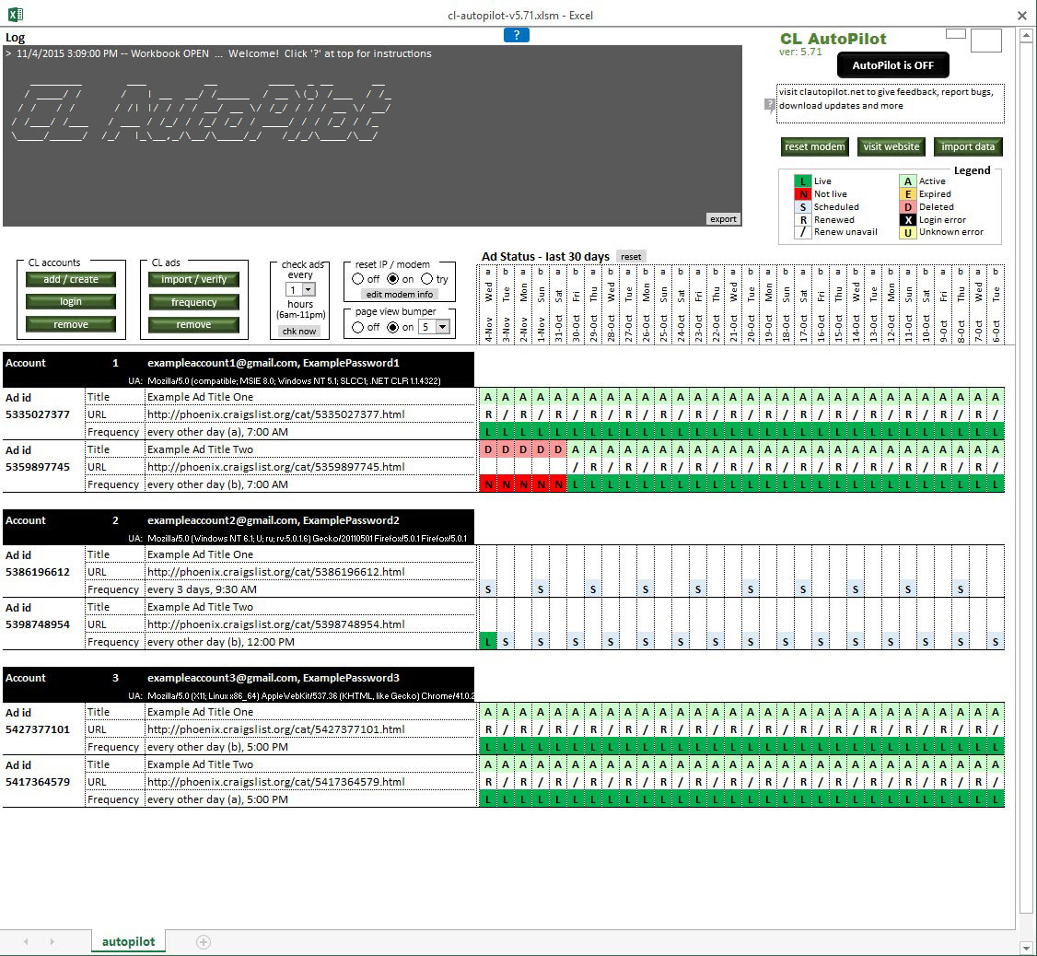The image size is (1037, 956).
Task: Click the 4-Nov red N cell of ad 5359897745
Action: tap(488, 484)
